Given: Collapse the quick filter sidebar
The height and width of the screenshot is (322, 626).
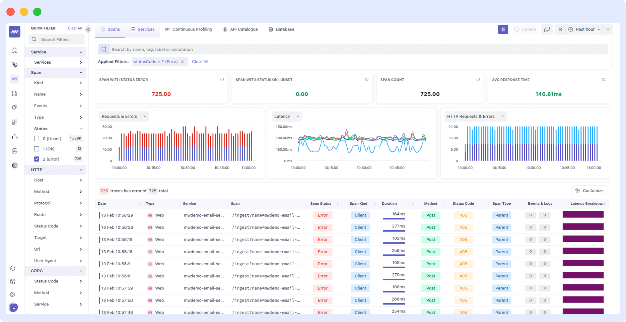Looking at the screenshot, I should tap(88, 30).
